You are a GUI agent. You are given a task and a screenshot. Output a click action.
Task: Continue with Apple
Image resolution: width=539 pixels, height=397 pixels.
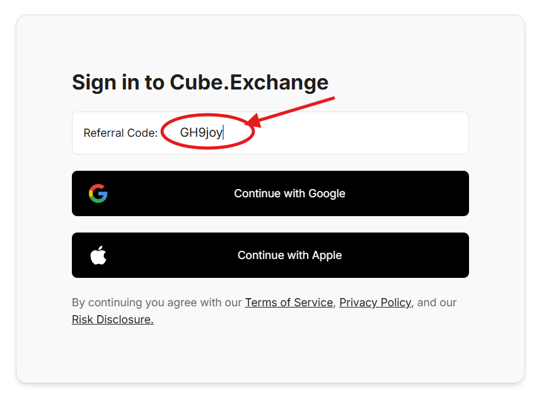click(270, 255)
